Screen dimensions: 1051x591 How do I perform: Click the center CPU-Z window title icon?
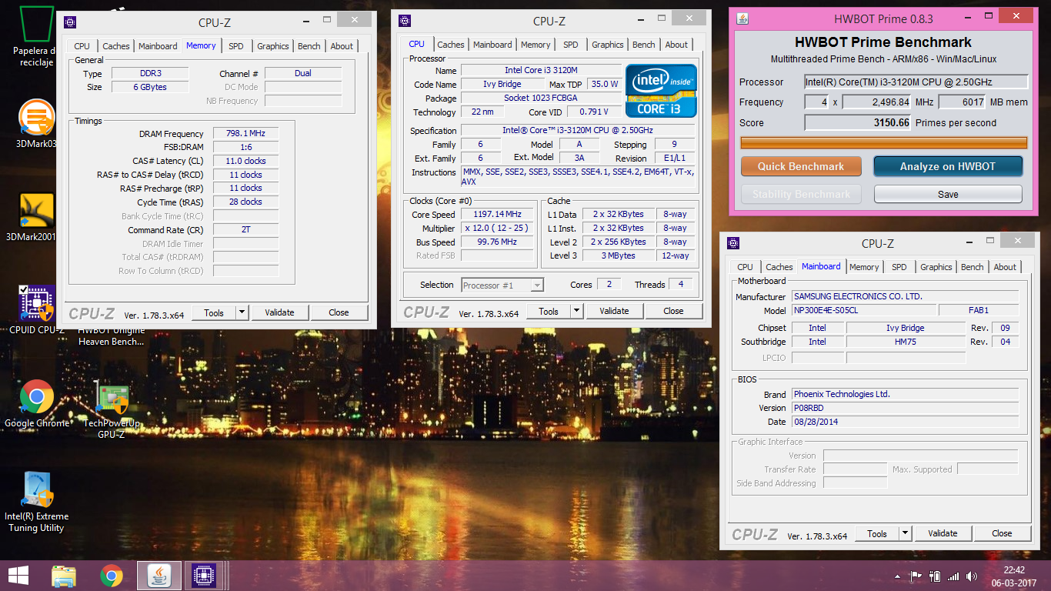click(x=405, y=21)
